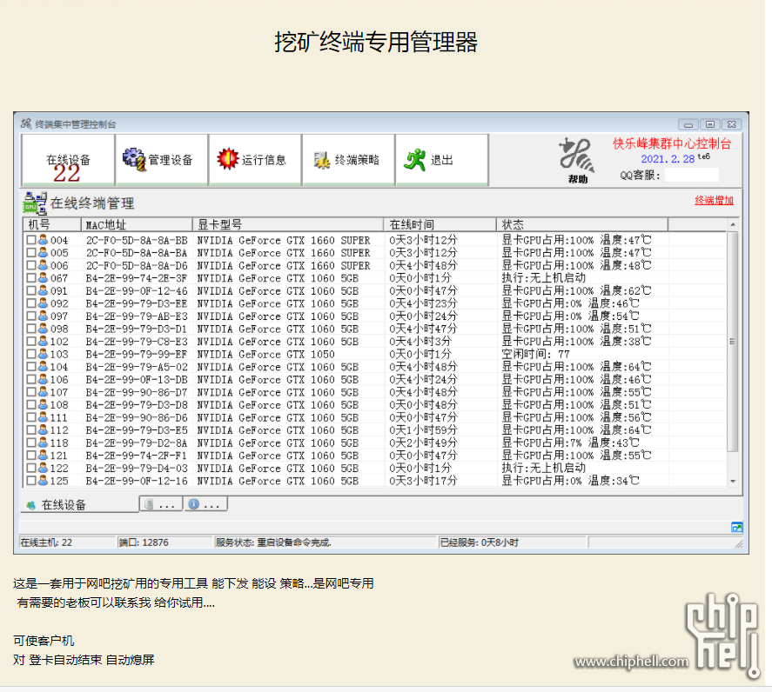The height and width of the screenshot is (692, 772).
Task: Sort by the 在线时间 column header
Action: tap(440, 225)
